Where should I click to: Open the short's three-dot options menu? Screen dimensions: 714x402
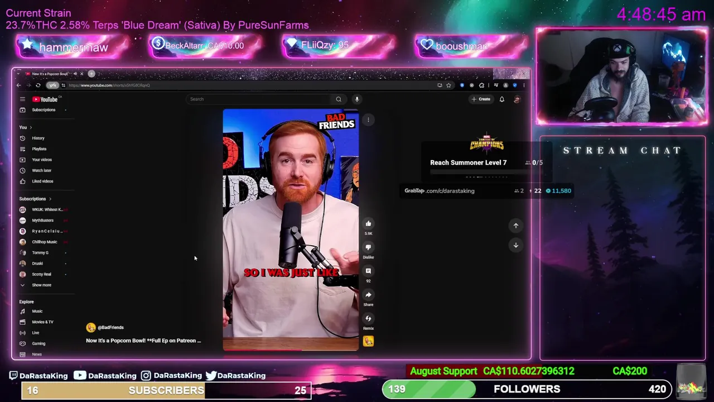click(x=368, y=119)
